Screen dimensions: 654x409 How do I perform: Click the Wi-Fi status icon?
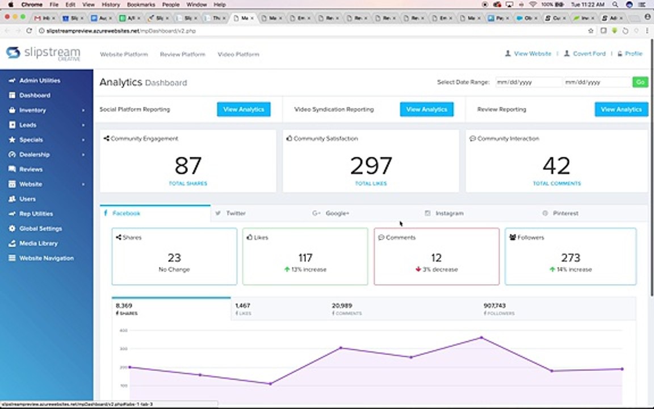click(533, 5)
